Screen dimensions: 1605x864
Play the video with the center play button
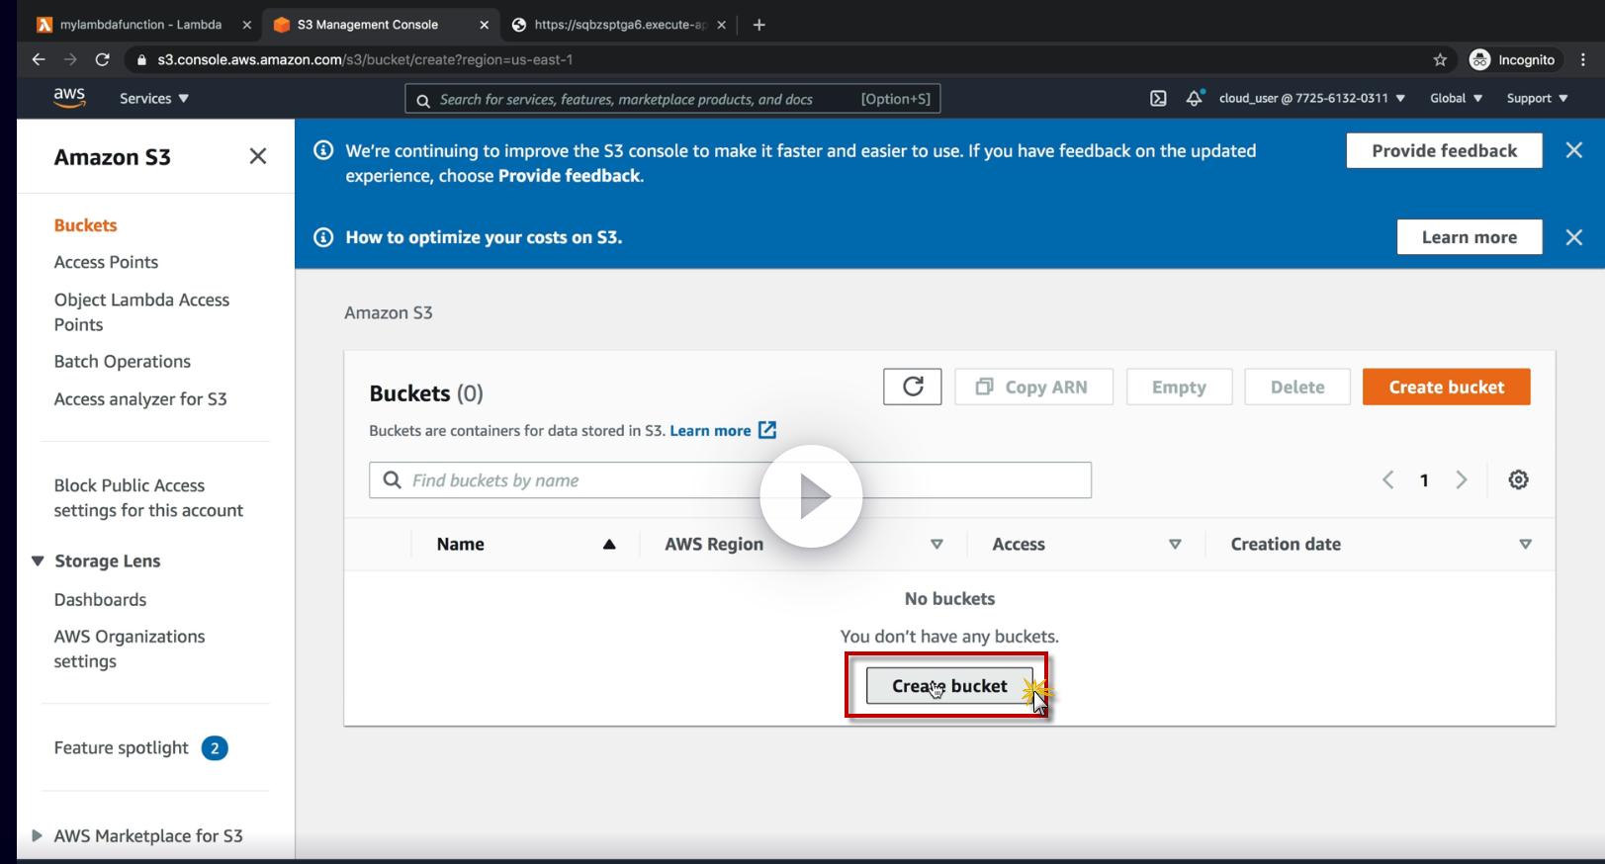811,496
